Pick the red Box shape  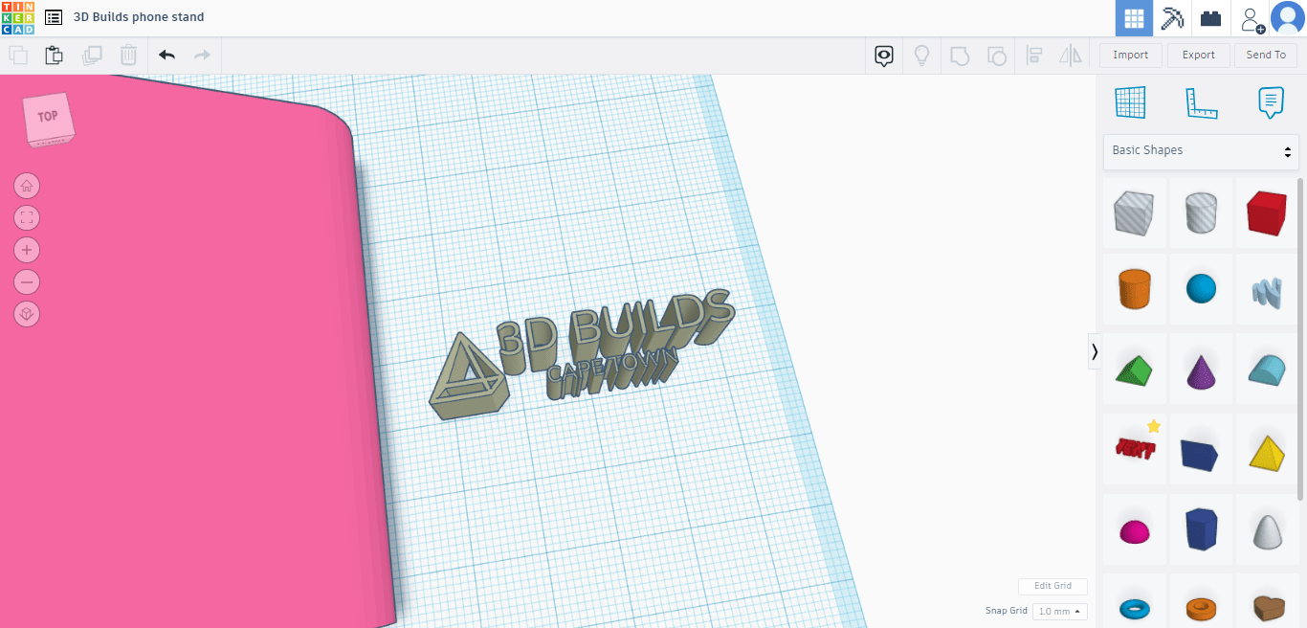[x=1267, y=213]
